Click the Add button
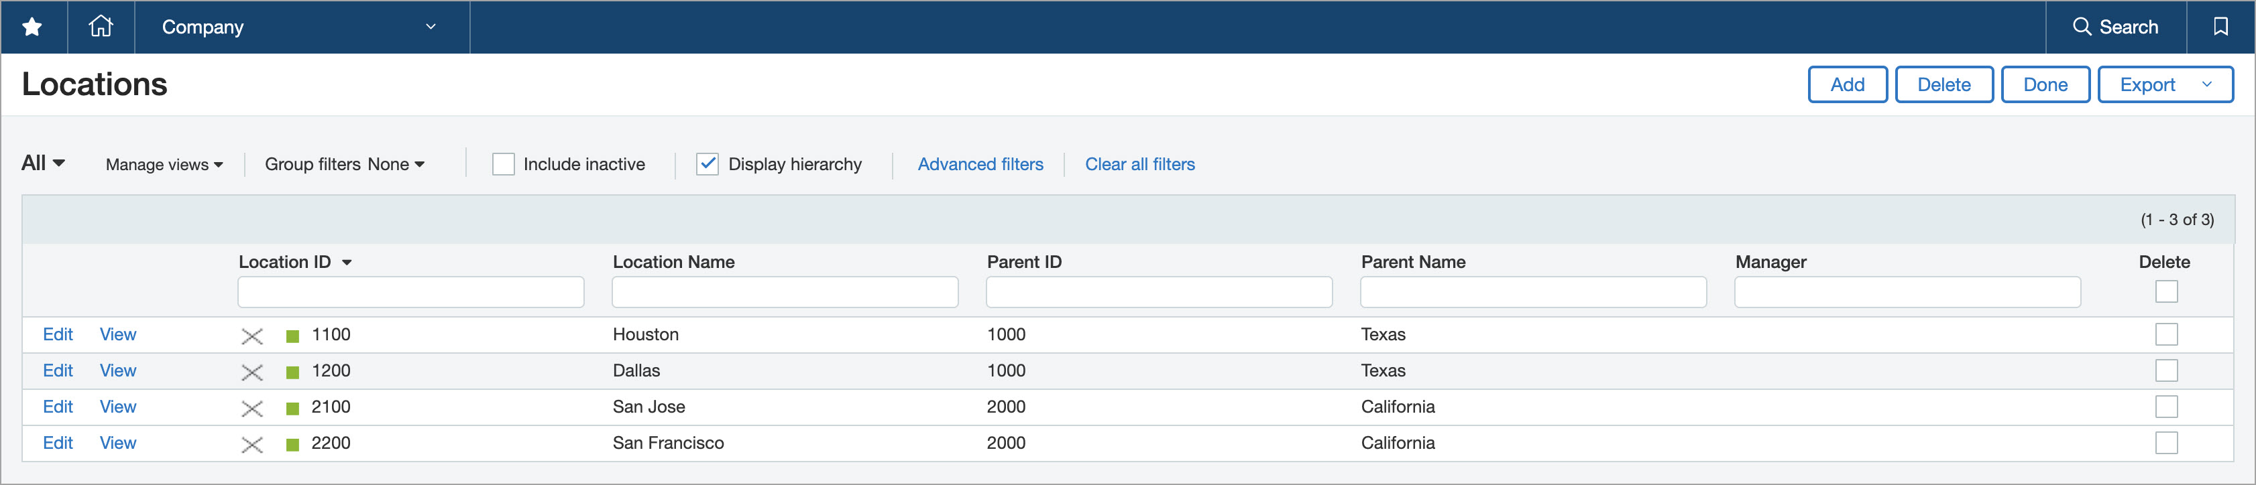The width and height of the screenshot is (2256, 485). tap(1847, 84)
